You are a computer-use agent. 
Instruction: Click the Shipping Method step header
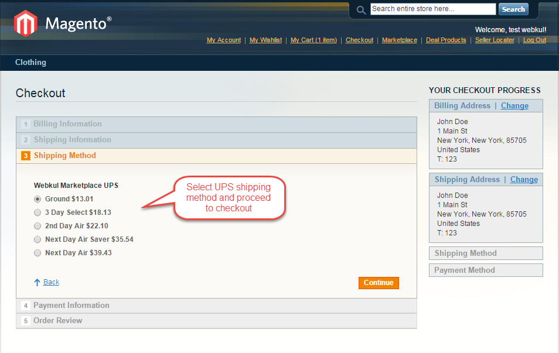pos(216,156)
